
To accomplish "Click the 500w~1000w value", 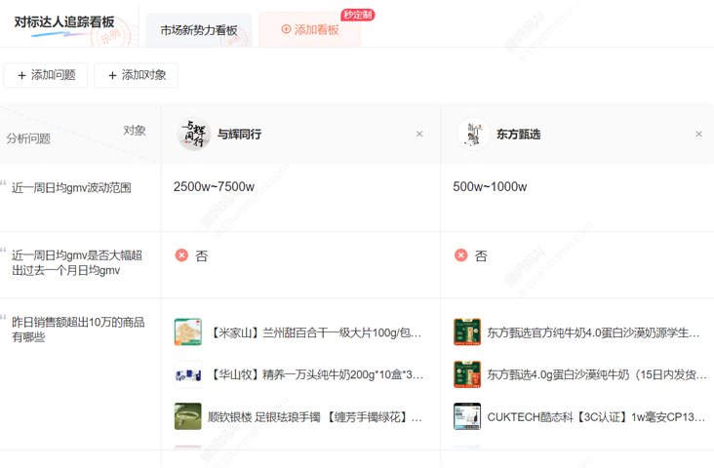I will tap(490, 186).
